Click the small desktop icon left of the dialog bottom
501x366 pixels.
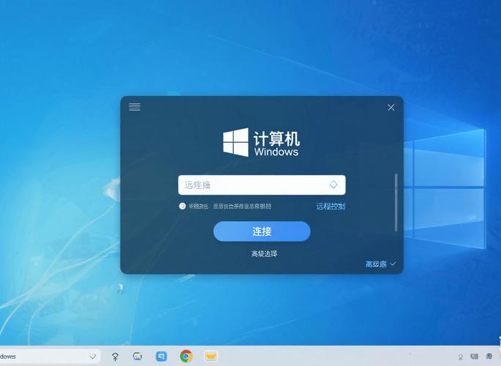click(120, 288)
